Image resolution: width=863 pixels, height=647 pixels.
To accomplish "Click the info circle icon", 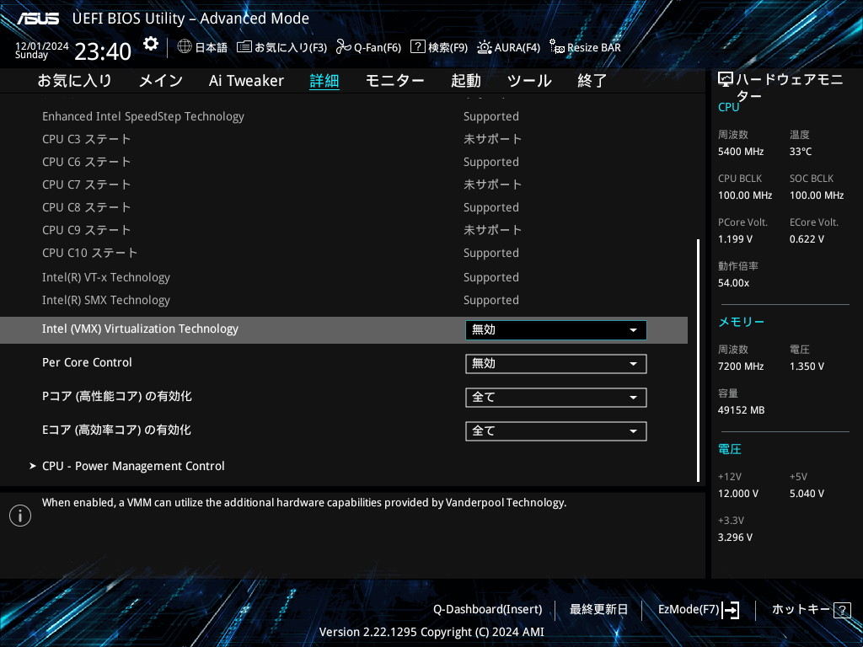I will coord(20,516).
